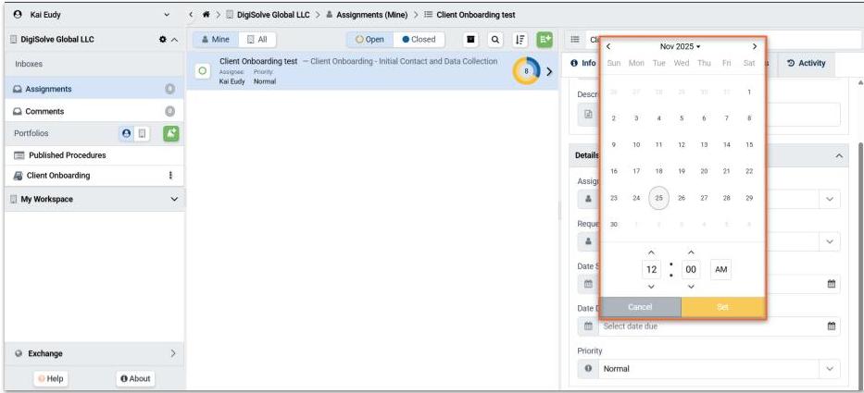Click the green add portfolio icon
This screenshot has height=393, width=864.
tap(171, 133)
